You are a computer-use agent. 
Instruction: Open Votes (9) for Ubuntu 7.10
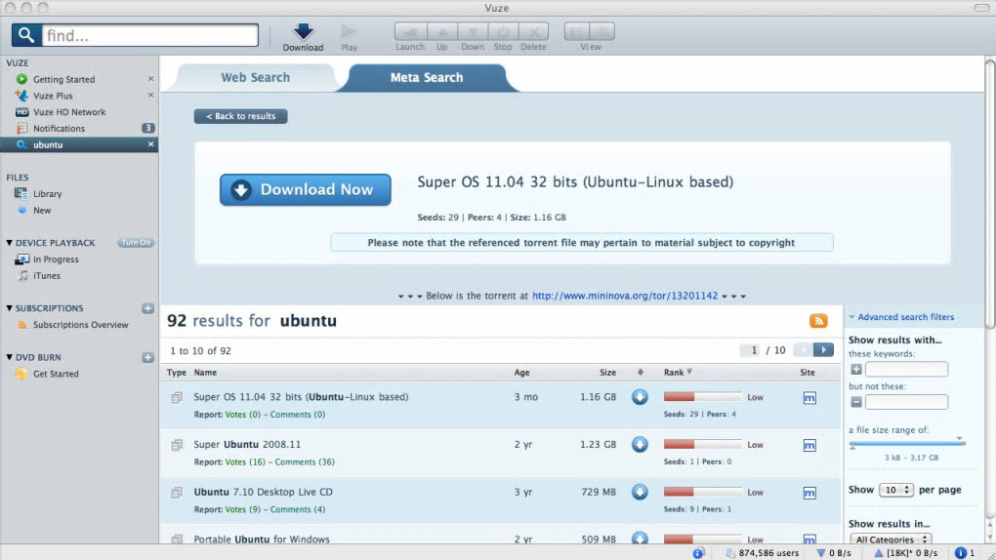click(x=242, y=510)
